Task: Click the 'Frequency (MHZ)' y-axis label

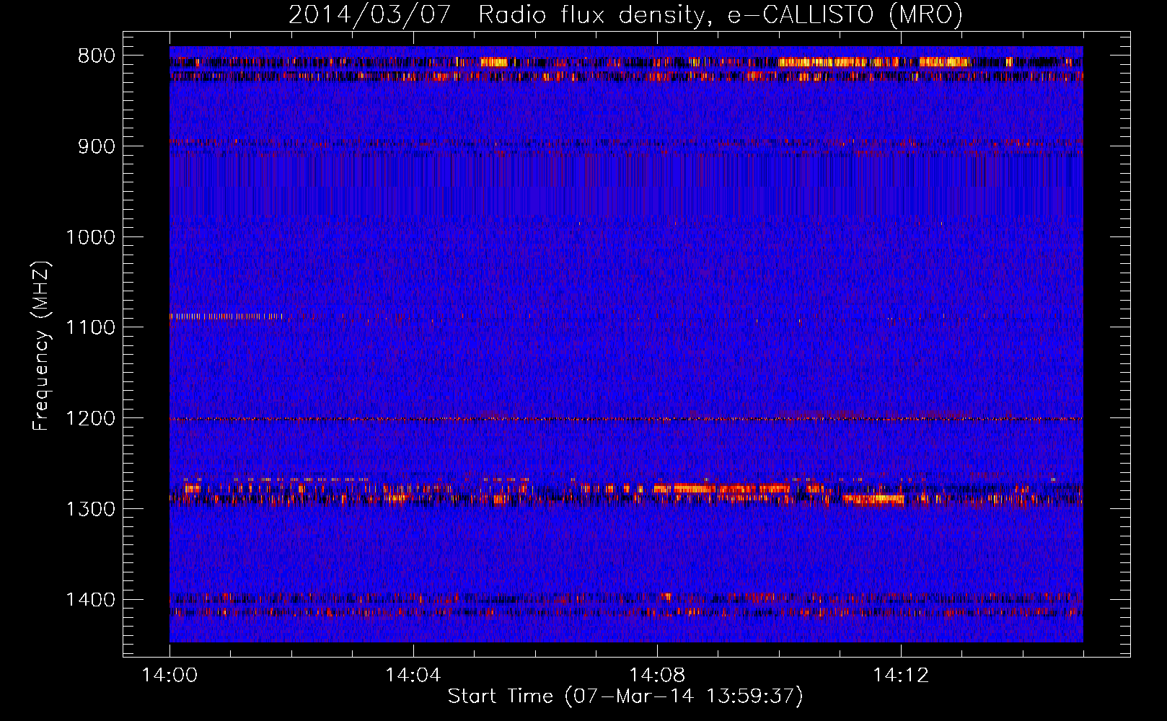Action: [41, 346]
